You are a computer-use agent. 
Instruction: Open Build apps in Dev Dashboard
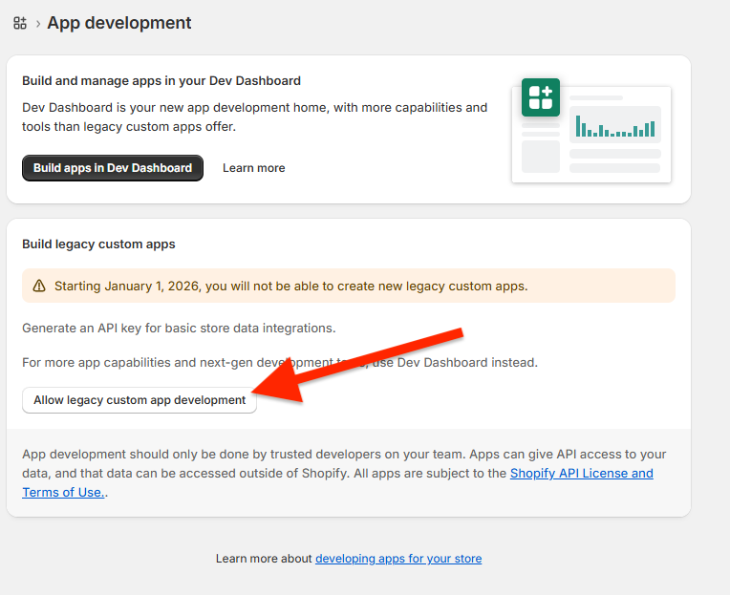click(113, 168)
